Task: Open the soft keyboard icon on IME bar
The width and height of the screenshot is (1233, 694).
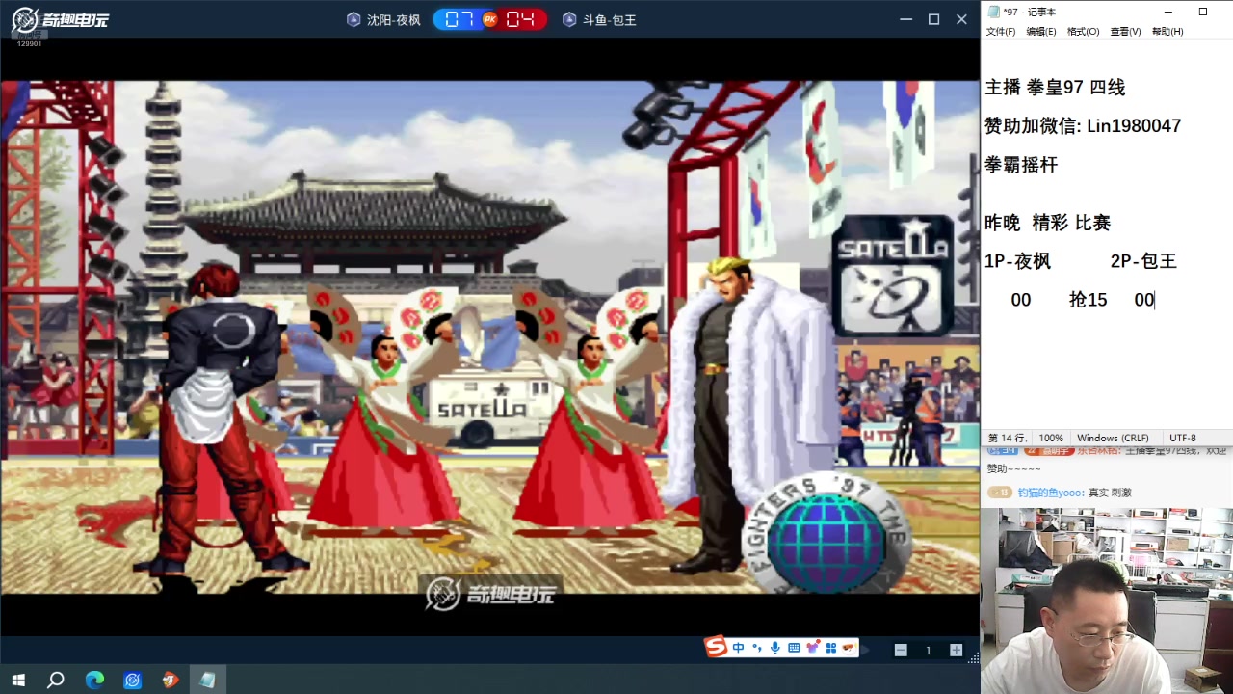Action: pos(794,649)
